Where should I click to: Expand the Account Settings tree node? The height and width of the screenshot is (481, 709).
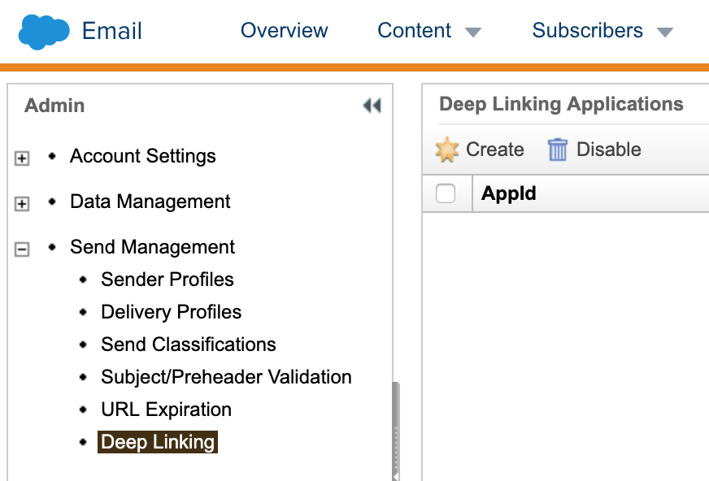[x=22, y=158]
